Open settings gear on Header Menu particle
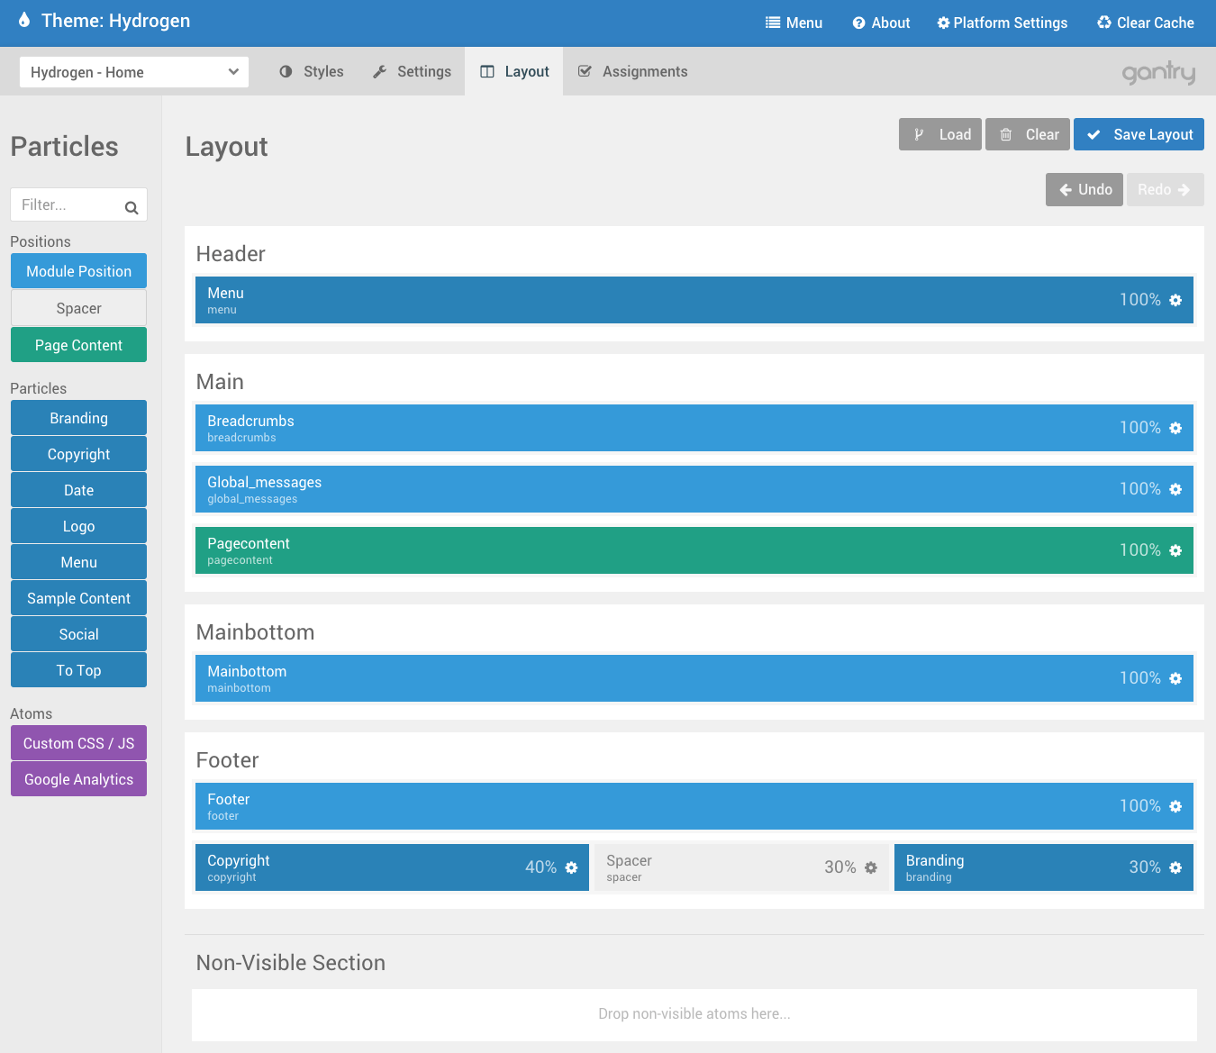 click(1175, 300)
